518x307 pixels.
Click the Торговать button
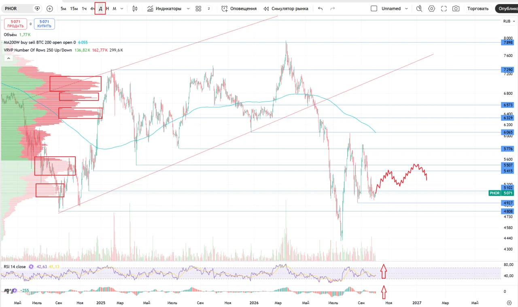click(478, 9)
